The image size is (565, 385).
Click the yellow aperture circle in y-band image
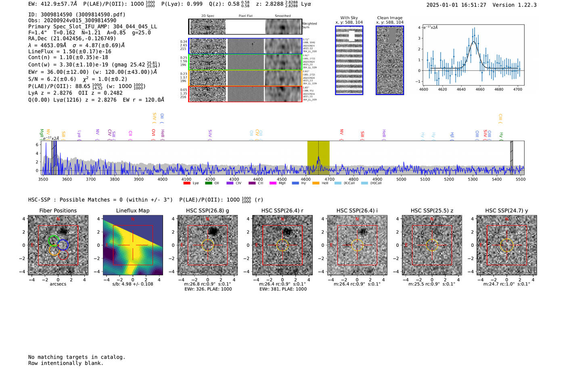[507, 245]
